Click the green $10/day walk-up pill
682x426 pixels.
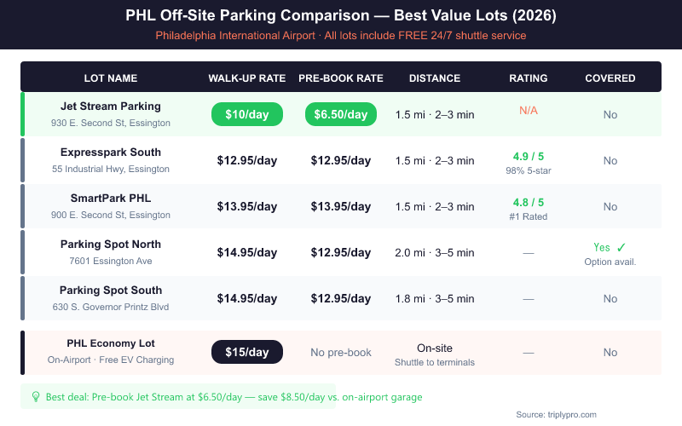tap(247, 114)
